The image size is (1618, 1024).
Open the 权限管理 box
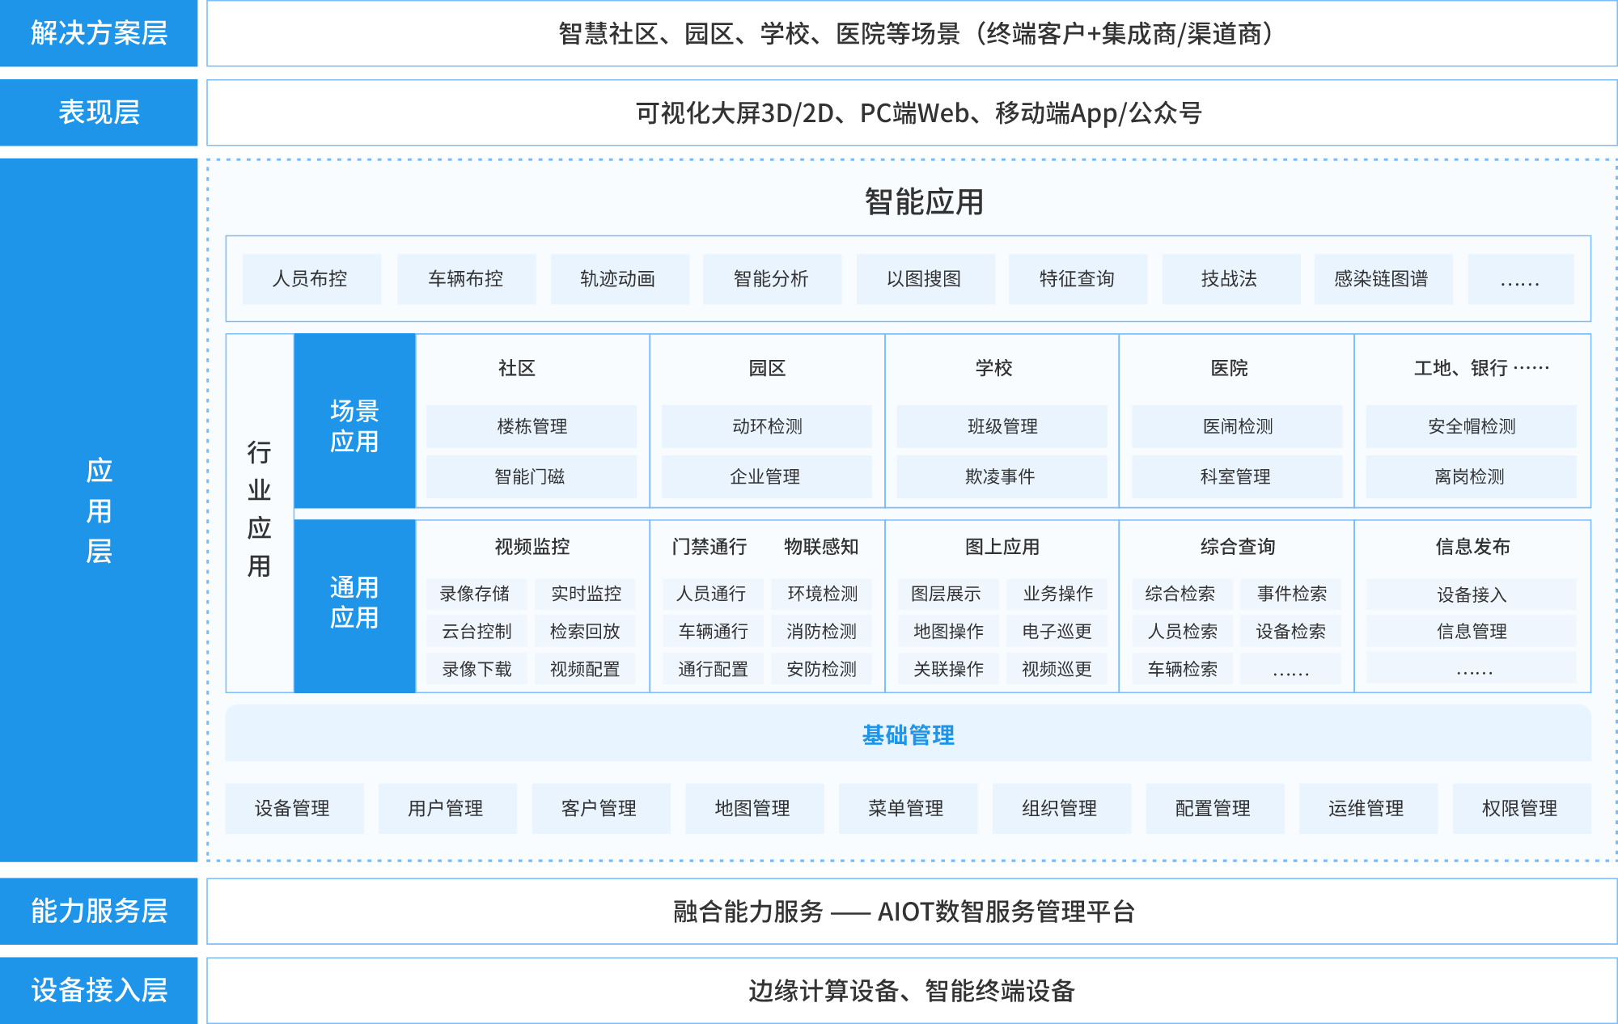[x=1520, y=808]
